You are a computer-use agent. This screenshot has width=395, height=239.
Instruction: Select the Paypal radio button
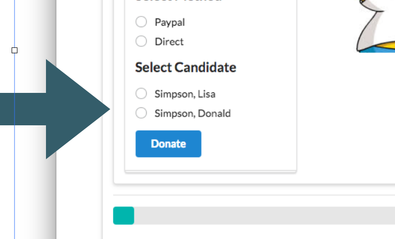coord(141,22)
